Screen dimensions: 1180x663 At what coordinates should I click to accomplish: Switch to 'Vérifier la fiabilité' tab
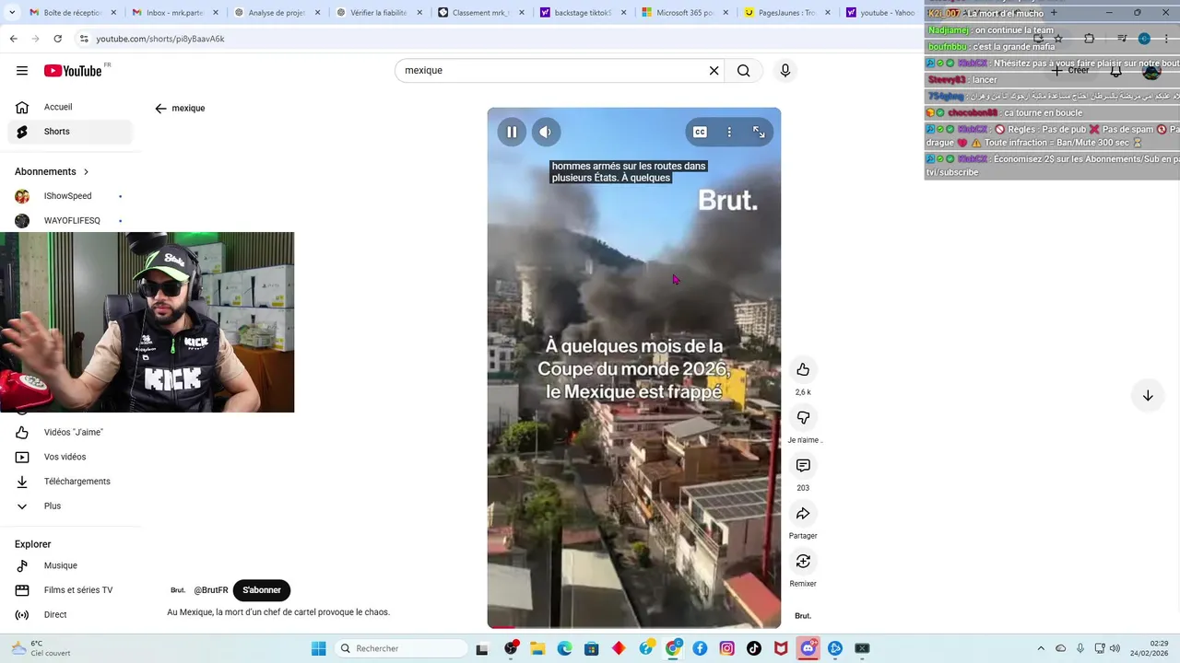pos(379,13)
